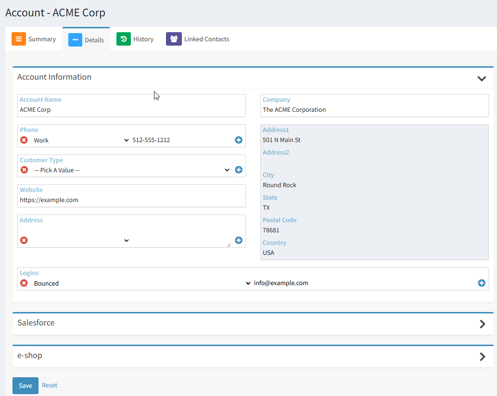Add another Address entry
This screenshot has height=396, width=497.
point(239,240)
